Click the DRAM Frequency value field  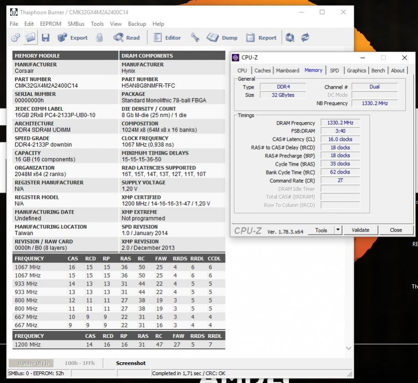point(340,123)
